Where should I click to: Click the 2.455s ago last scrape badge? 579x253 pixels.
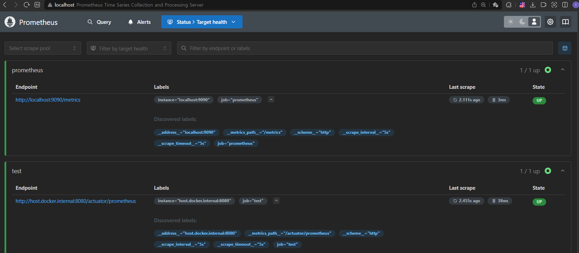[x=467, y=201]
